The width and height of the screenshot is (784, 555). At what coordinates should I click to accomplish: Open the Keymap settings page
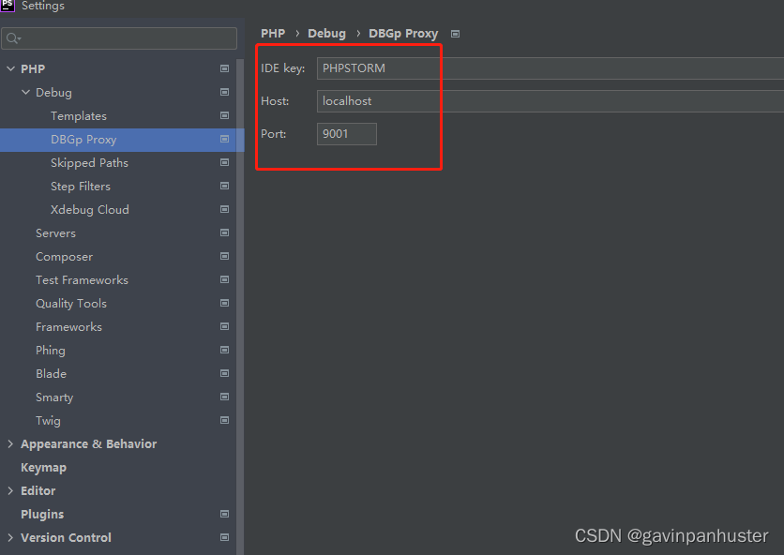point(43,468)
